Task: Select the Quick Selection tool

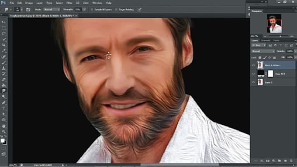Action: tap(3, 40)
